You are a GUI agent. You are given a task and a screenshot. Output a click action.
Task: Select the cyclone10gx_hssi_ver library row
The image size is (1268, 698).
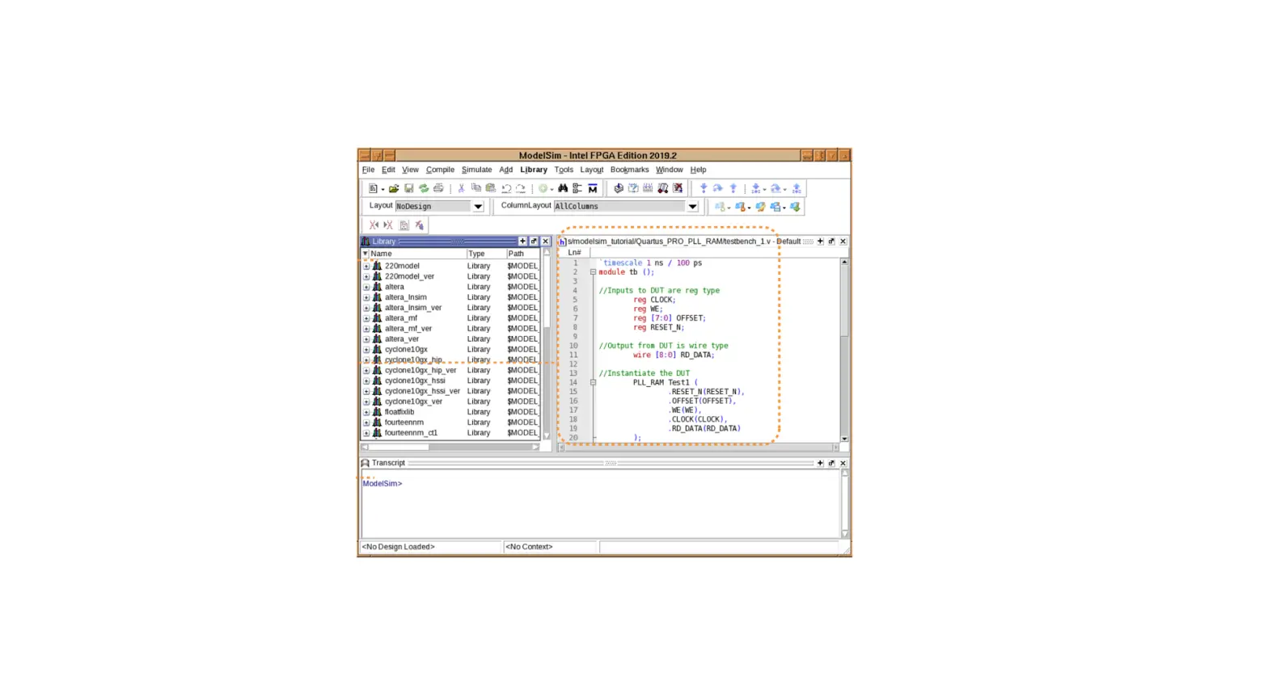[x=451, y=391]
